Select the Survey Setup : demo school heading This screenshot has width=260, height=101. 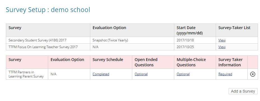click(x=48, y=10)
